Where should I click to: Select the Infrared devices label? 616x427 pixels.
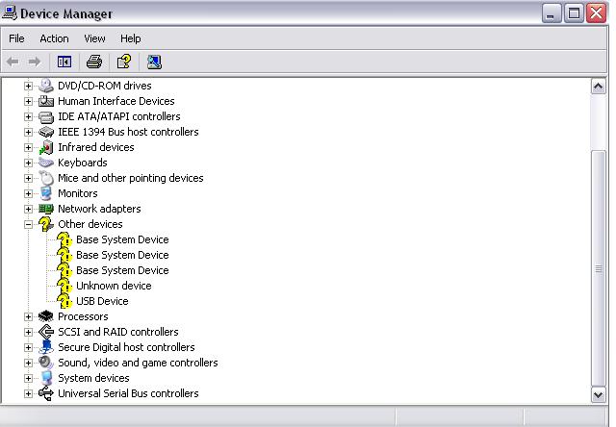[96, 147]
